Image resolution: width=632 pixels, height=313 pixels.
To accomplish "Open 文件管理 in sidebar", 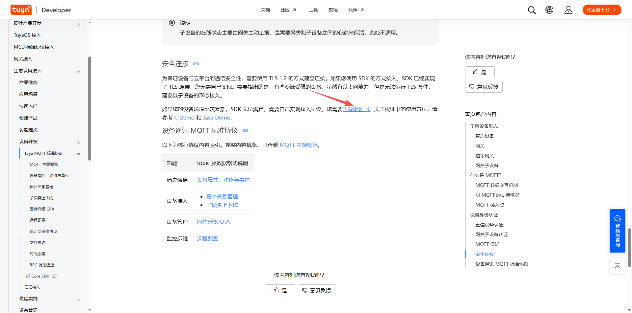I will point(38,243).
